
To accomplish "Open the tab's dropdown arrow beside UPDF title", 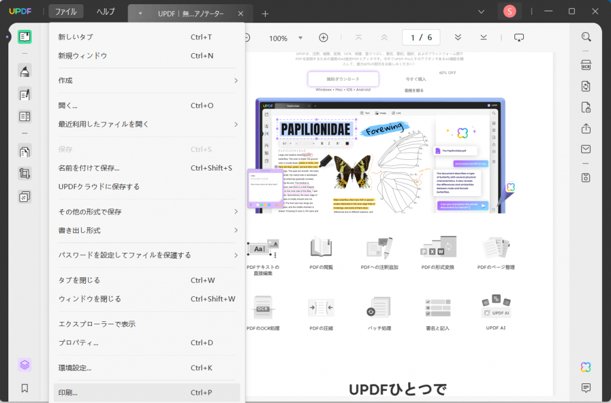I will (140, 14).
